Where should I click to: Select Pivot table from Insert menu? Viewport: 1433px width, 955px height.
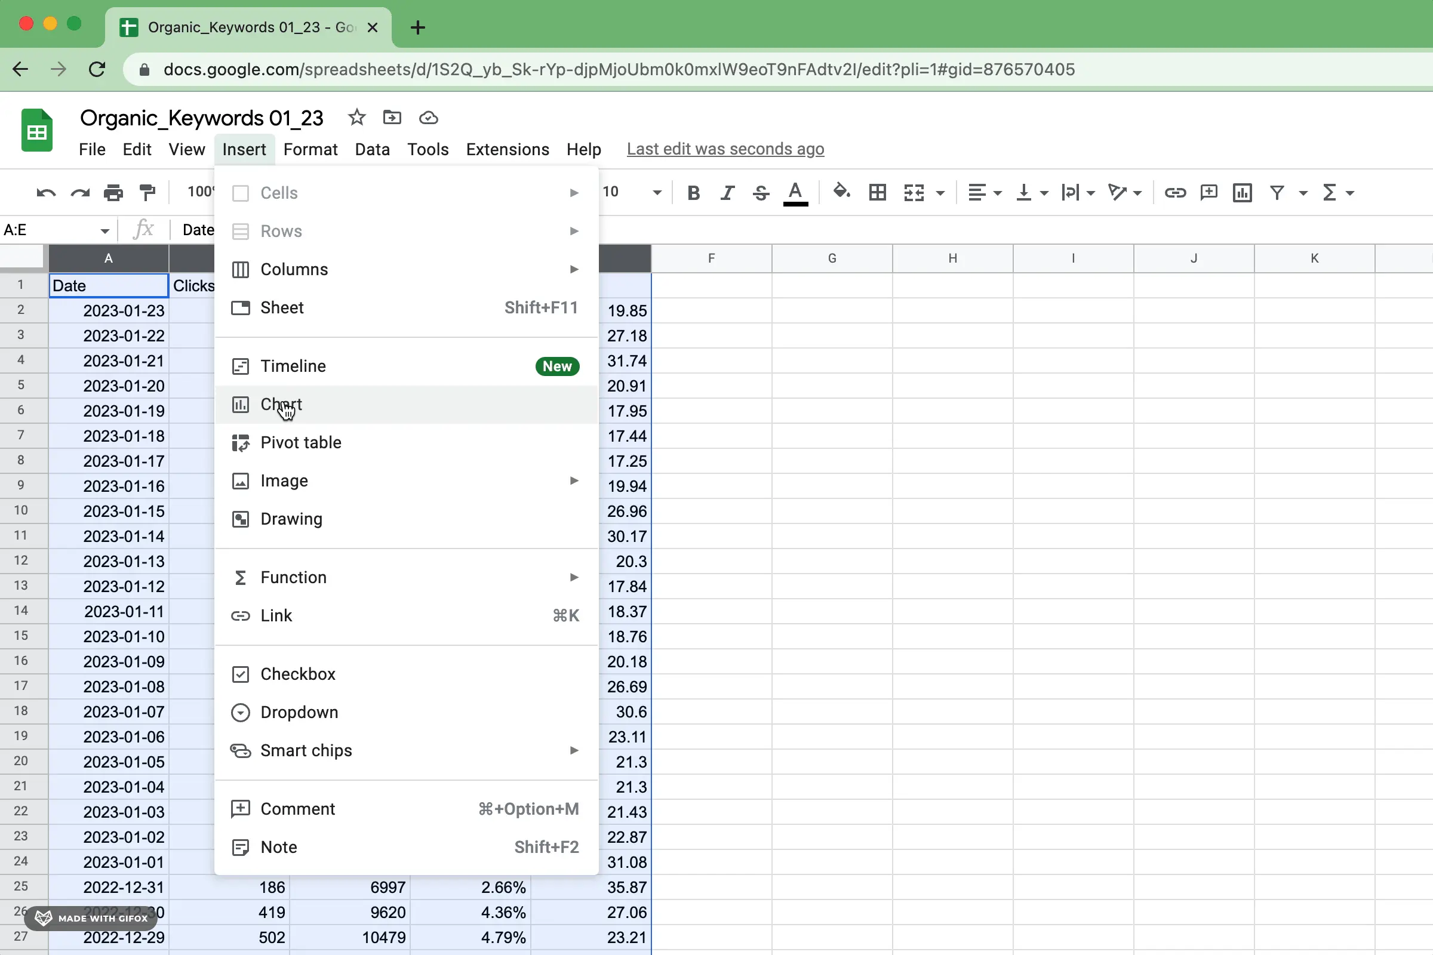301,441
